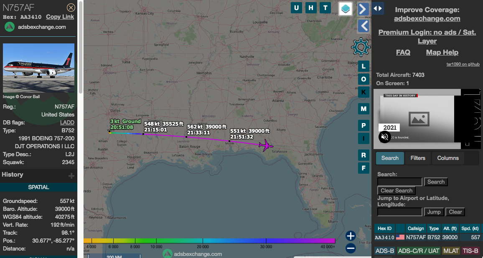
Task: Click the ADS-B source legend label
Action: click(385, 251)
